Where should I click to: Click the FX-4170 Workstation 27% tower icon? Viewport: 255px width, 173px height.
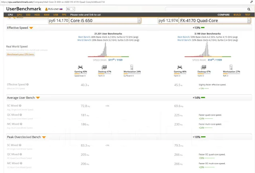(231, 67)
